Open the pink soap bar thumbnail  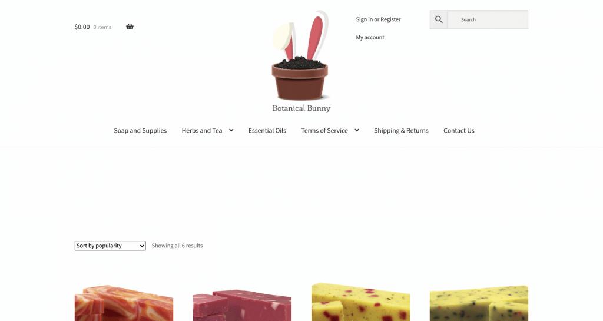(x=242, y=305)
